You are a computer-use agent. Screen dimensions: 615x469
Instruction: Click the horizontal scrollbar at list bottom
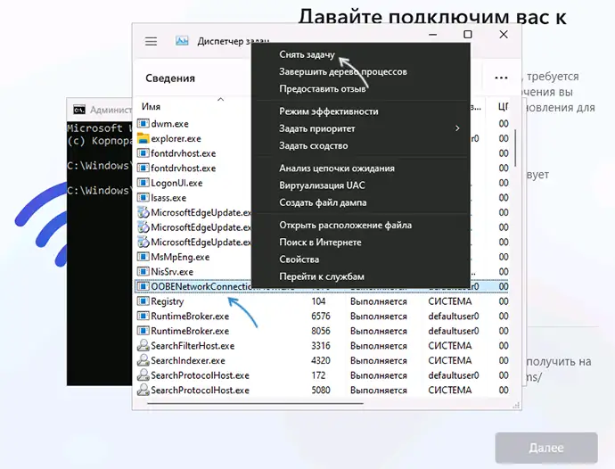tap(255, 403)
